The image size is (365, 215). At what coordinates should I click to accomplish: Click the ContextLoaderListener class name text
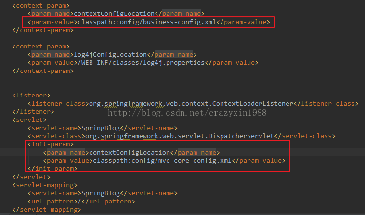tap(253, 104)
